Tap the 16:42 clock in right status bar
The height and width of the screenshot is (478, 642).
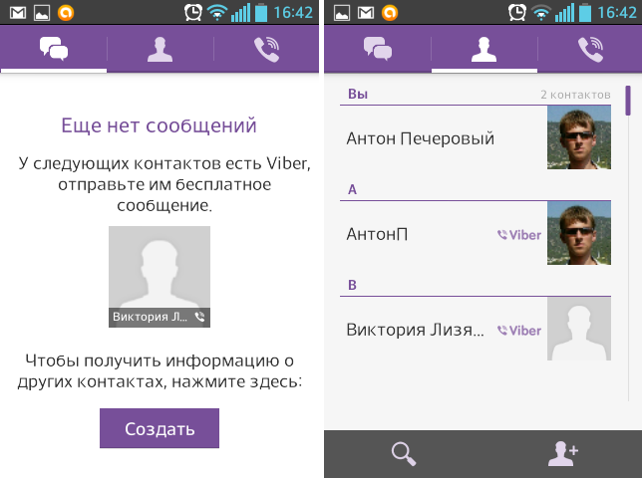coord(617,13)
